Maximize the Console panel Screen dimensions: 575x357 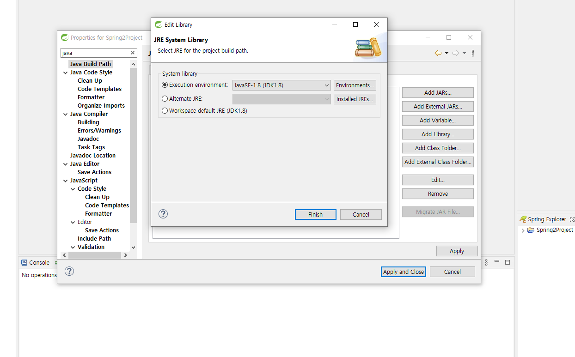[507, 262]
